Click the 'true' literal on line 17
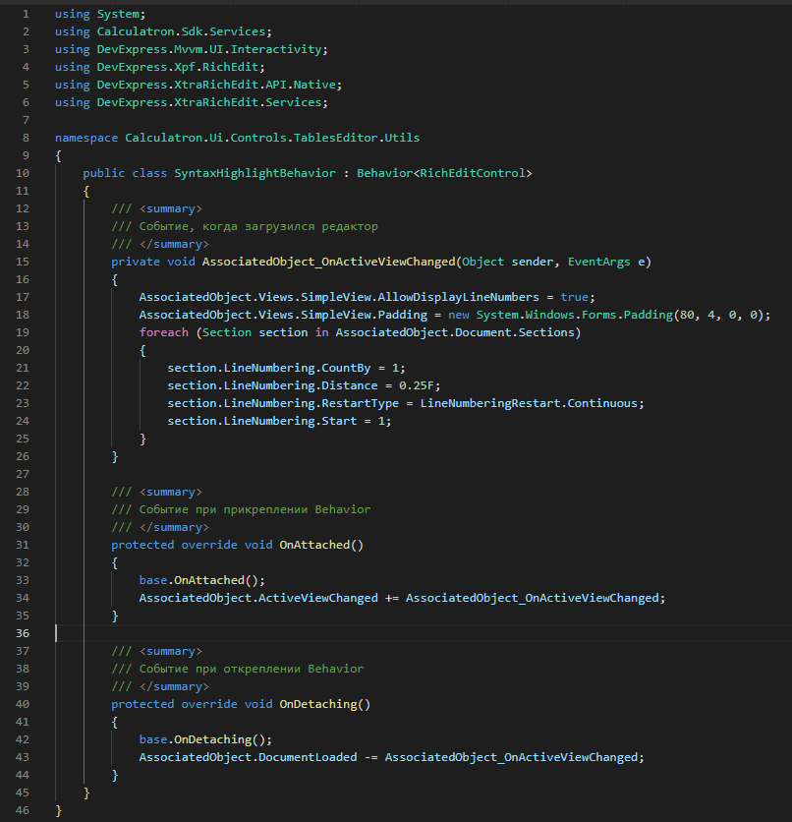 click(575, 297)
